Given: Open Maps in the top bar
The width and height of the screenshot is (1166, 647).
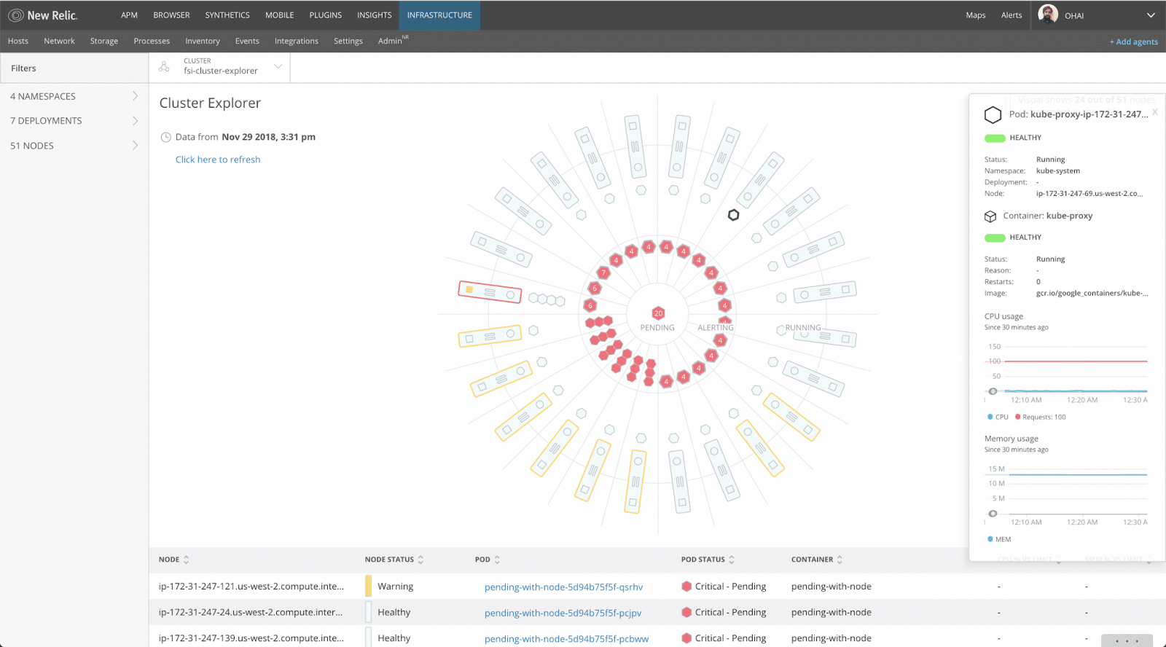Looking at the screenshot, I should point(976,15).
